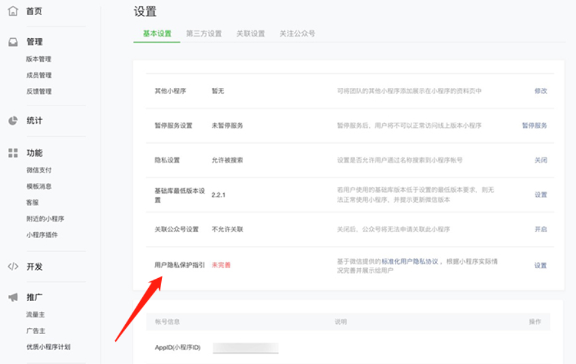576x364 pixels.
Task: Open 标准化用户隐私协议 link
Action: point(410,261)
